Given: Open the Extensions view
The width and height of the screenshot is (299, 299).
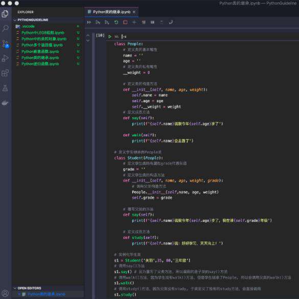Looking at the screenshot, I should pos(5,73).
